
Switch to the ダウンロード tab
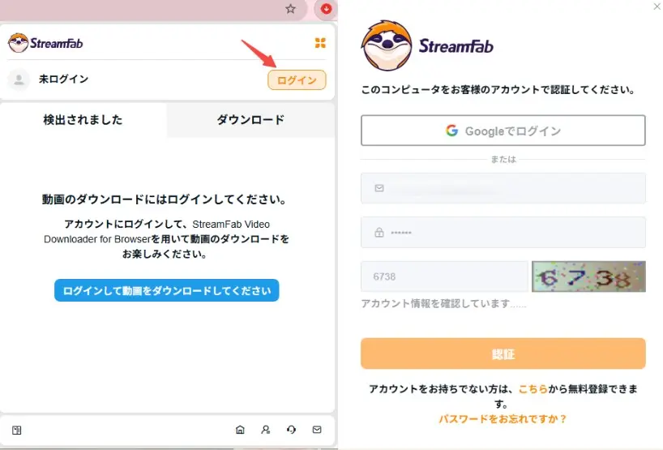(x=250, y=120)
